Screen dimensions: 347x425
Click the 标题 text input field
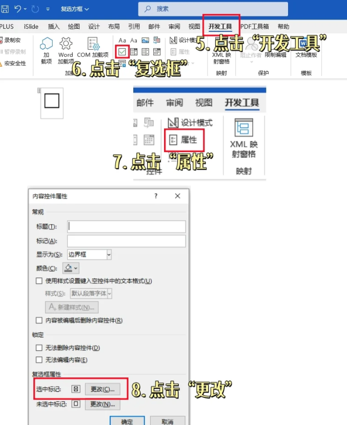(x=126, y=226)
